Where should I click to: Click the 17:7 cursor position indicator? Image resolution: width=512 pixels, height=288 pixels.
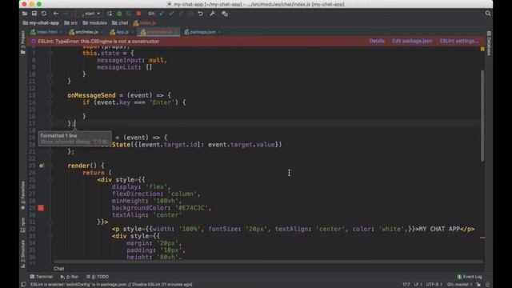(406, 285)
